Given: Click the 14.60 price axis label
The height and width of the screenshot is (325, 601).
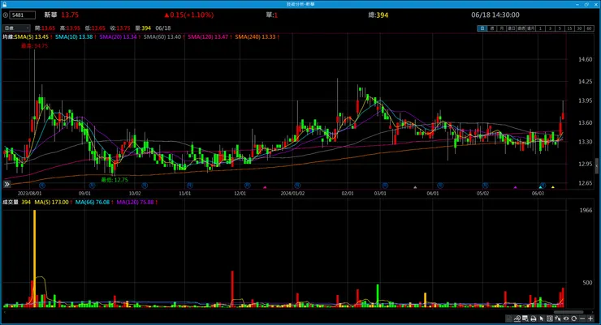Looking at the screenshot, I should coord(586,59).
